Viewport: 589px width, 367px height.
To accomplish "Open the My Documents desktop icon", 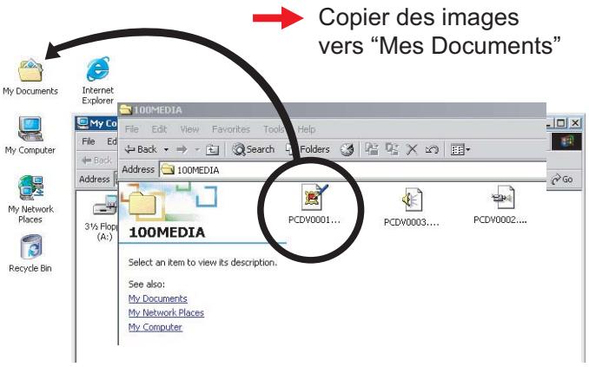I will pyautogui.click(x=30, y=77).
